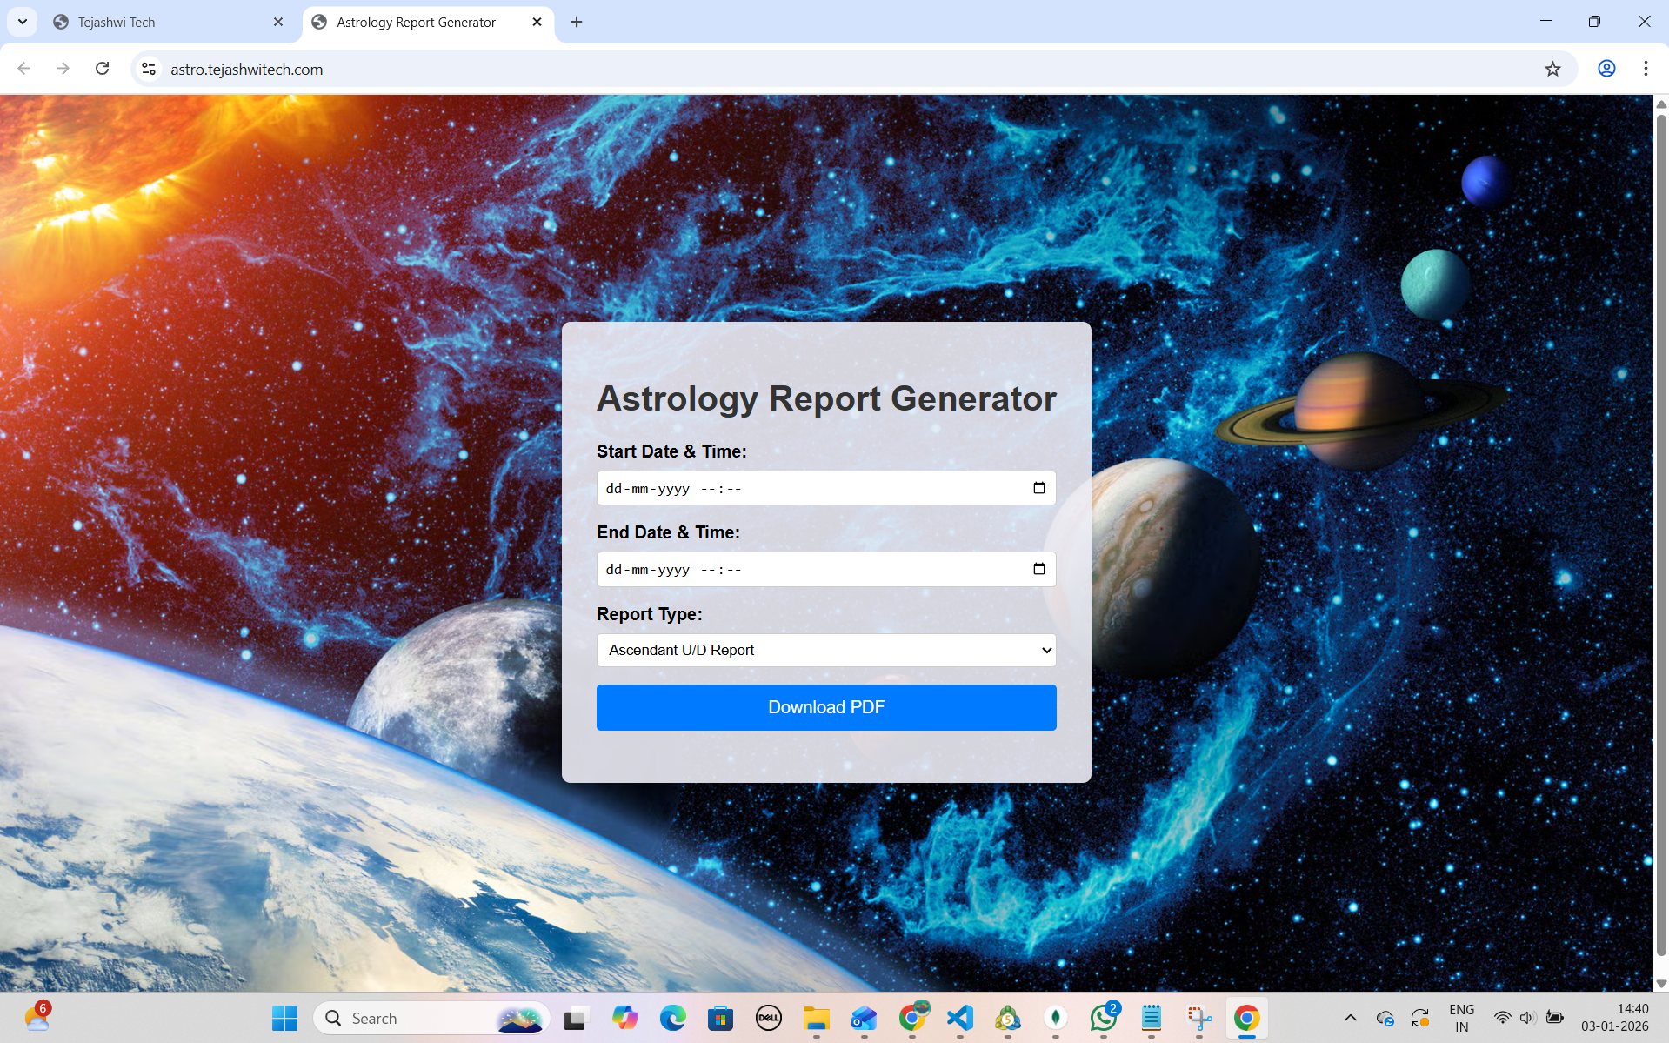Open a new browser tab
This screenshot has width=1669, height=1043.
point(576,22)
